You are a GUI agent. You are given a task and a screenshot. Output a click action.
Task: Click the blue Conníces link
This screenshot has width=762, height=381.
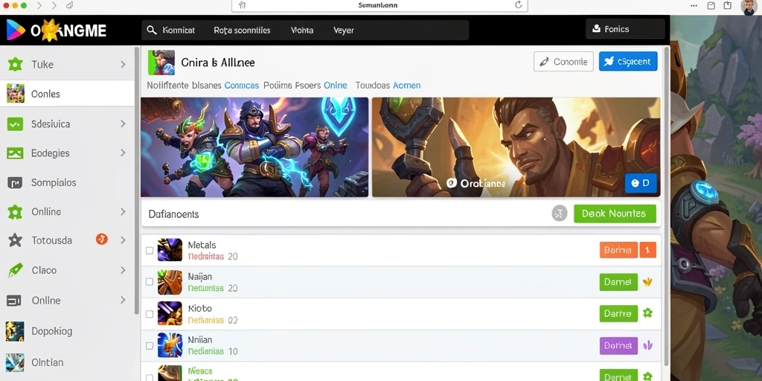(x=242, y=85)
